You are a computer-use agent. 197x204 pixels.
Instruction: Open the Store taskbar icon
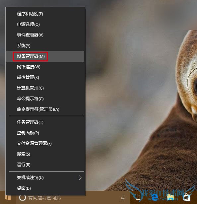[x=187, y=197]
